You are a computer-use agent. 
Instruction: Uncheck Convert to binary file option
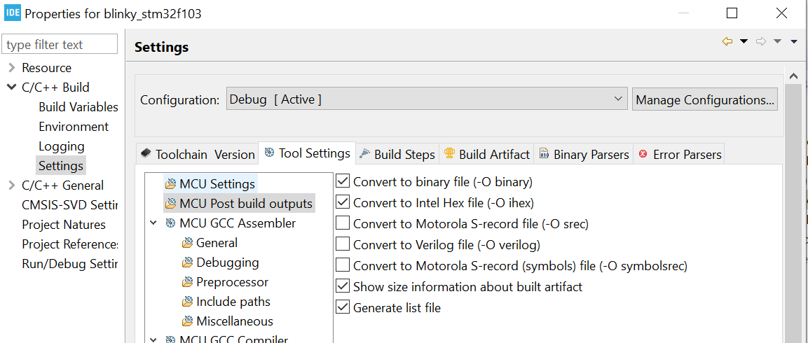[343, 182]
